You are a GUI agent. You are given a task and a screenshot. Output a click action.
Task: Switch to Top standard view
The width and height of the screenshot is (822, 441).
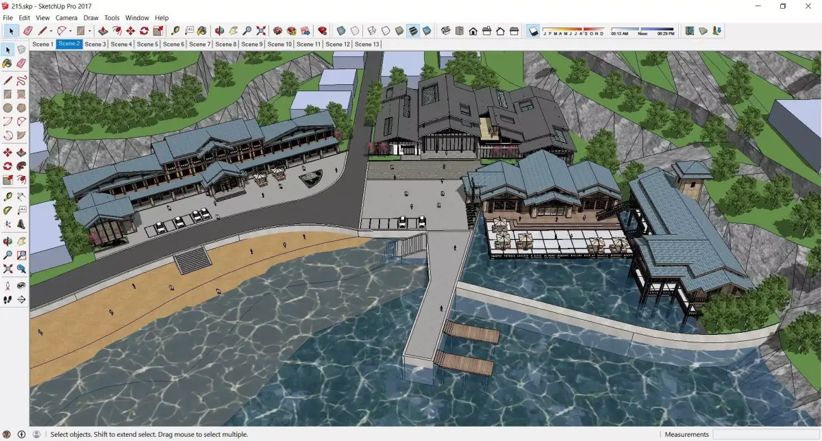click(x=459, y=31)
